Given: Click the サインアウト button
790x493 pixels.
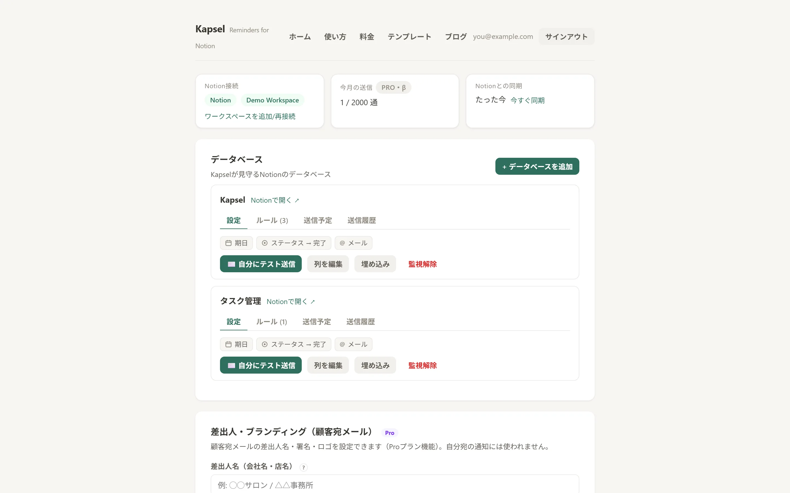Looking at the screenshot, I should [x=566, y=36].
